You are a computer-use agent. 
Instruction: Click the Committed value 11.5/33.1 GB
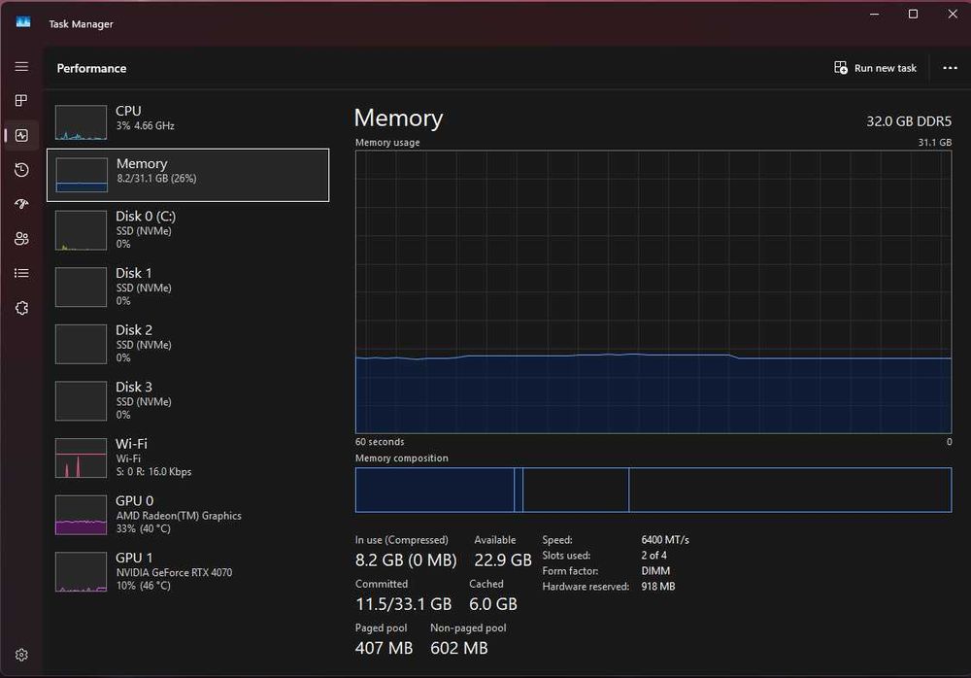[x=403, y=604]
